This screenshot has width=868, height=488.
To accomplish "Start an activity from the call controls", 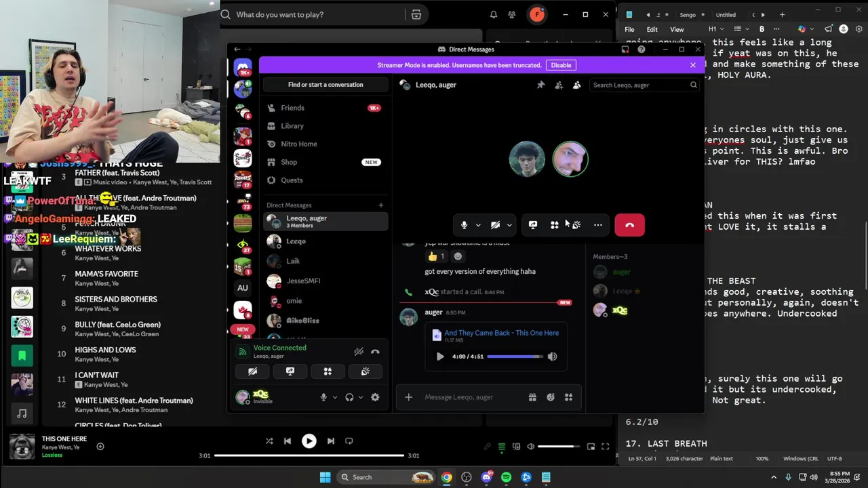I will [x=555, y=225].
